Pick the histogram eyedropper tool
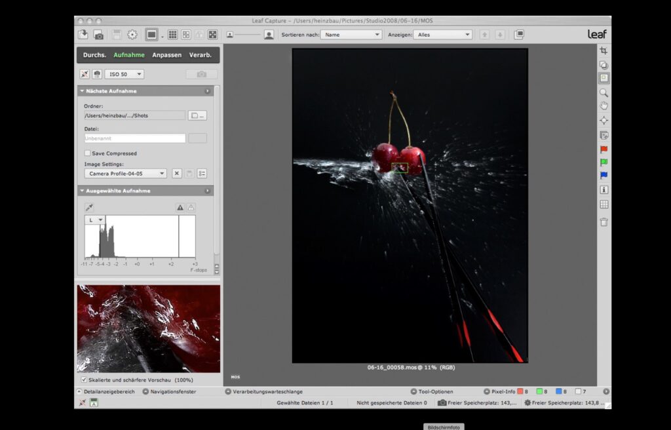Screen dimensions: 671x430 (x=89, y=207)
